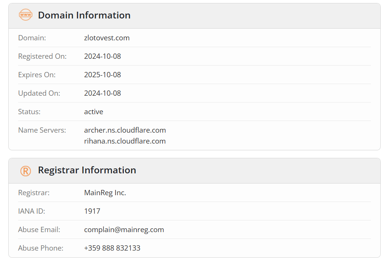Click the Registrar label
This screenshot has height=260, width=386.
pyautogui.click(x=34, y=193)
